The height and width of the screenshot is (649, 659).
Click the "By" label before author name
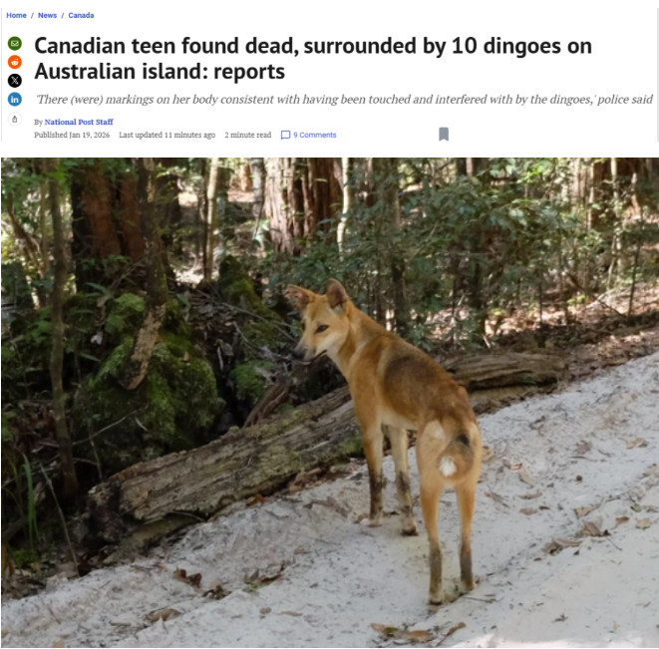pyautogui.click(x=38, y=123)
